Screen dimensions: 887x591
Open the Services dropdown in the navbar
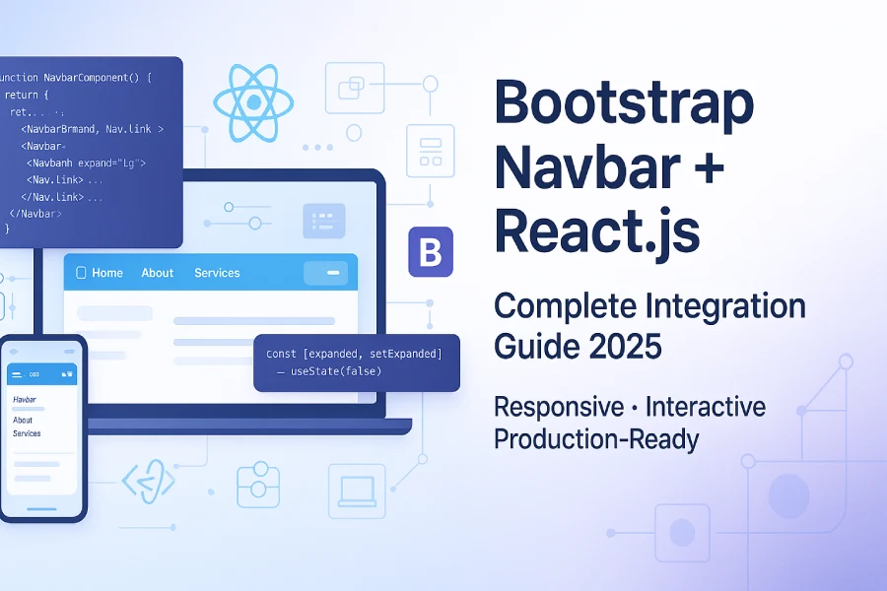pyautogui.click(x=217, y=273)
